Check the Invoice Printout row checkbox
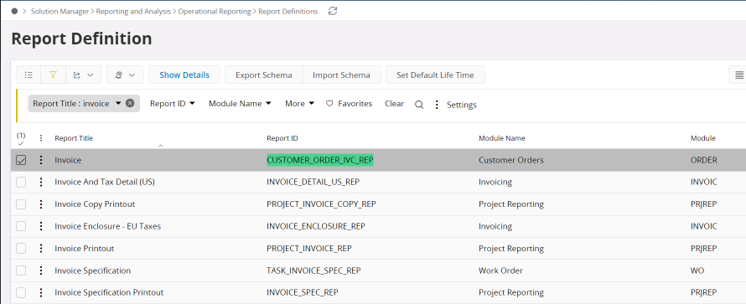The width and height of the screenshot is (746, 304). pos(21,249)
